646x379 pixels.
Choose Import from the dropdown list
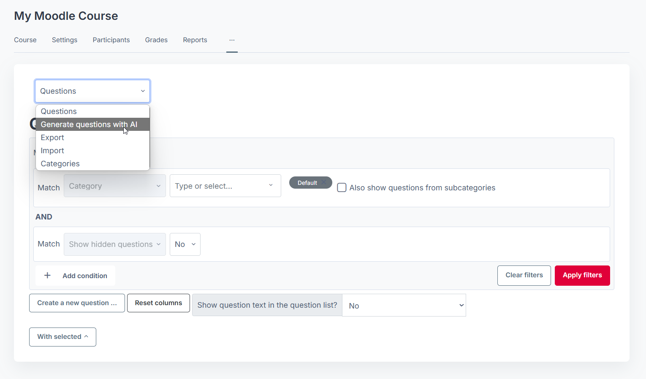pyautogui.click(x=52, y=151)
